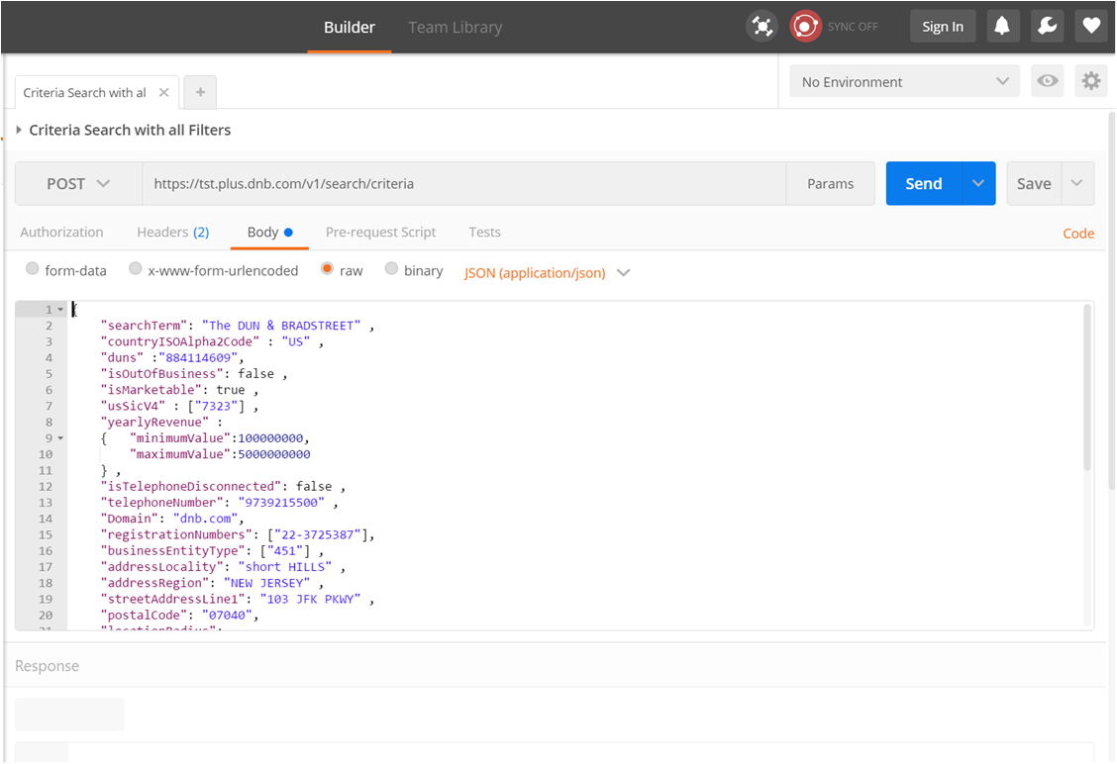This screenshot has width=1117, height=764.
Task: Open the Tests tab
Action: [484, 233]
